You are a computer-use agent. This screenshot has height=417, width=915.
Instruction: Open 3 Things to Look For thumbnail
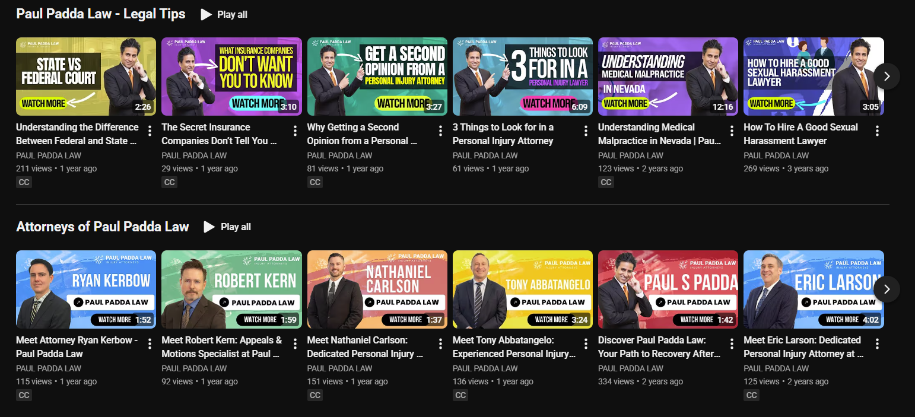point(523,77)
